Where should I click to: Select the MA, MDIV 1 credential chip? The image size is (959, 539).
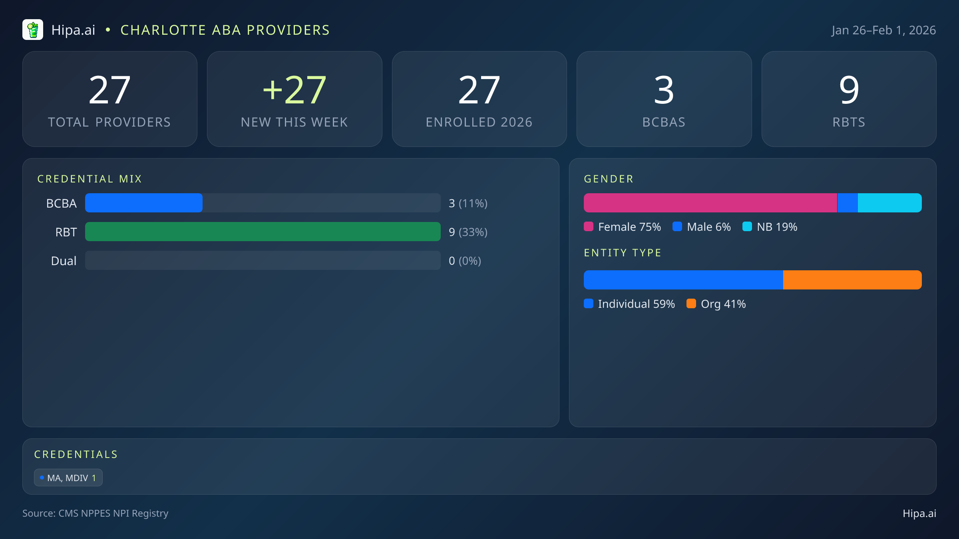68,477
